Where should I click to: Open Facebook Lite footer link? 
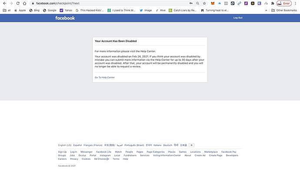tap(104, 152)
